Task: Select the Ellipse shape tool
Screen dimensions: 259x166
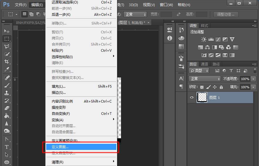Action: (7, 162)
